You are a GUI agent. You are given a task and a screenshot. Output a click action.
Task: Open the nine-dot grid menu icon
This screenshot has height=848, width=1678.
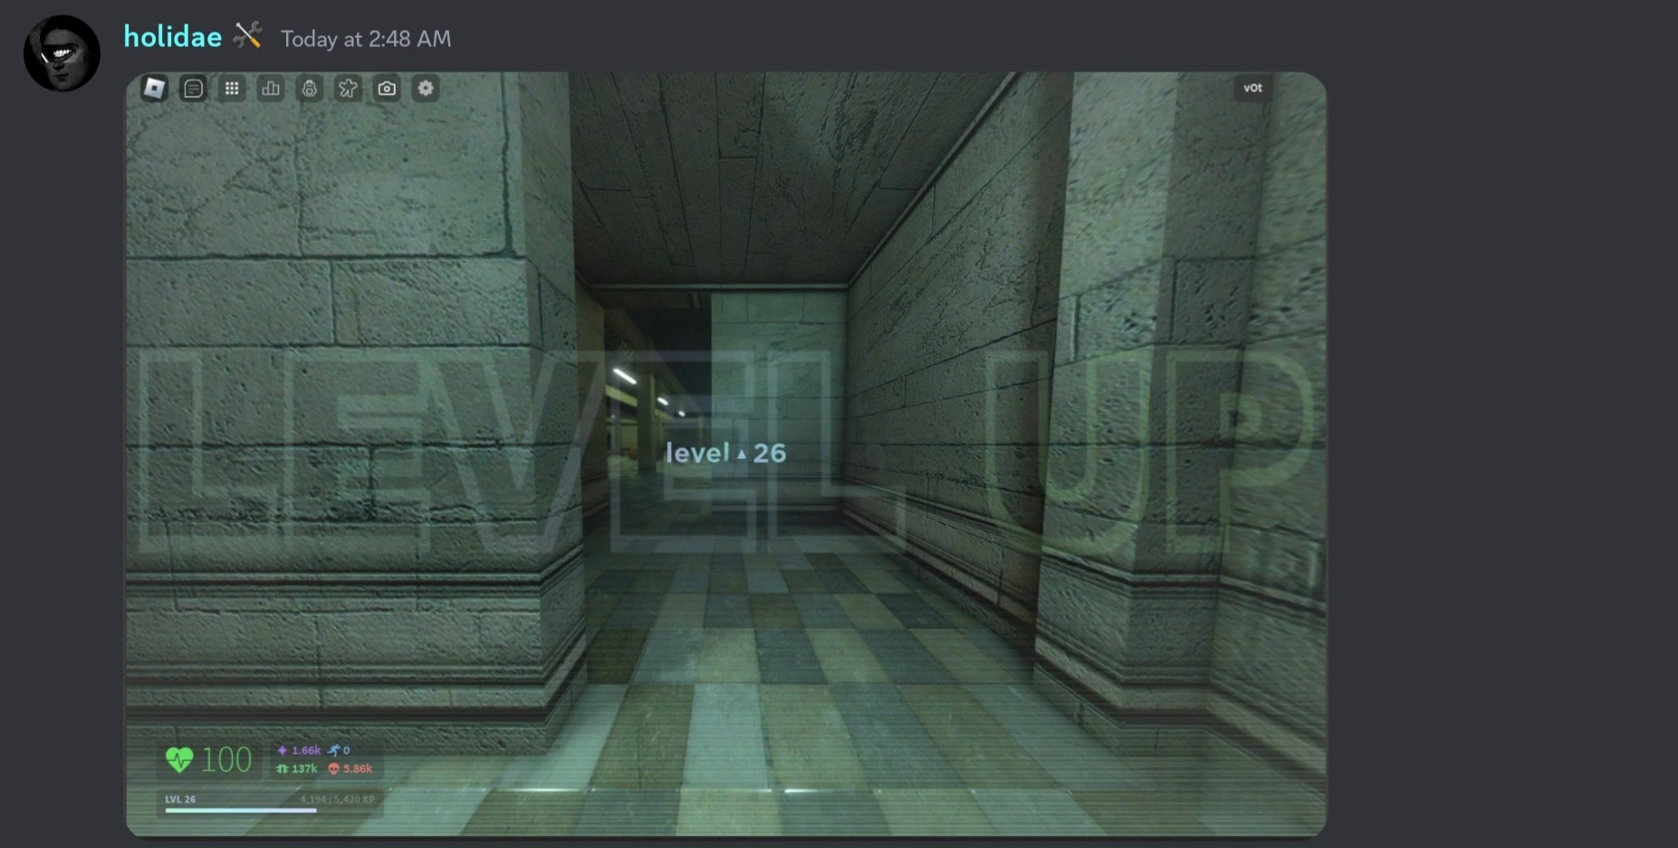click(232, 88)
